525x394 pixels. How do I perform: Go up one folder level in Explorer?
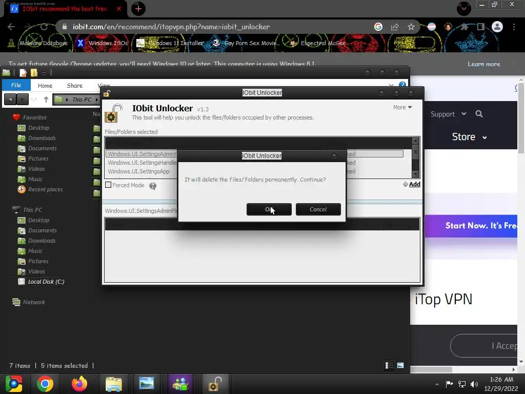click(x=46, y=100)
